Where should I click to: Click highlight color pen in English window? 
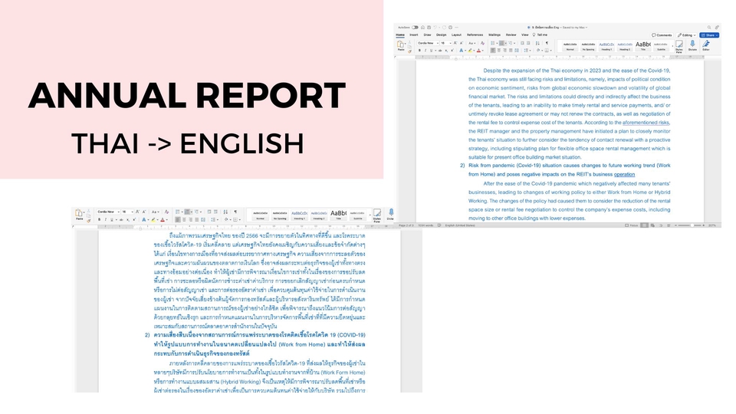click(x=470, y=51)
